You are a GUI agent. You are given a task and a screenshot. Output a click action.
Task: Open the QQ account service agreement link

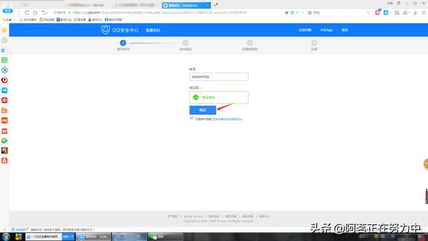(x=227, y=119)
